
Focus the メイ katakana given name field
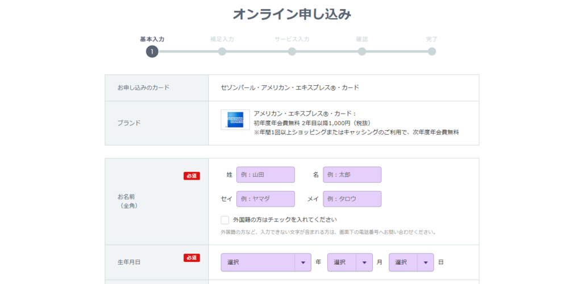352,199
